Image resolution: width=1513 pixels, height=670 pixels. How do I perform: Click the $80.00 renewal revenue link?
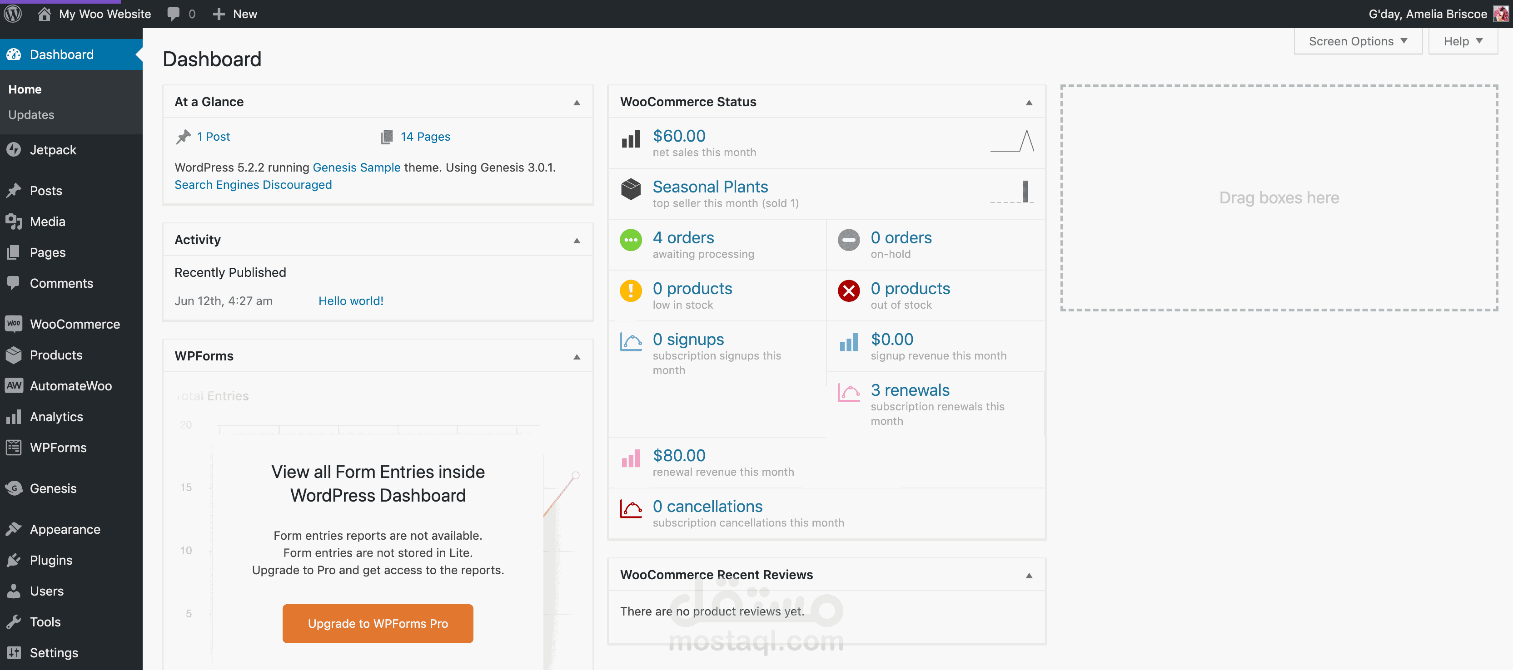tap(679, 455)
